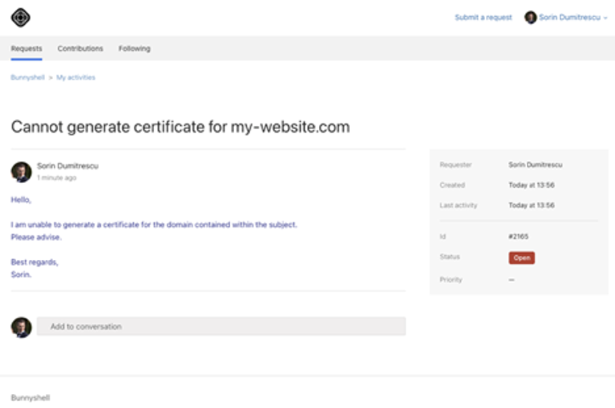Click the red Open status badge
615x408 pixels.
pos(521,258)
